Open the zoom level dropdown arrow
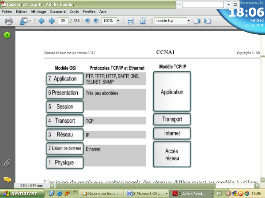The height and width of the screenshot is (198, 265). point(118,21)
